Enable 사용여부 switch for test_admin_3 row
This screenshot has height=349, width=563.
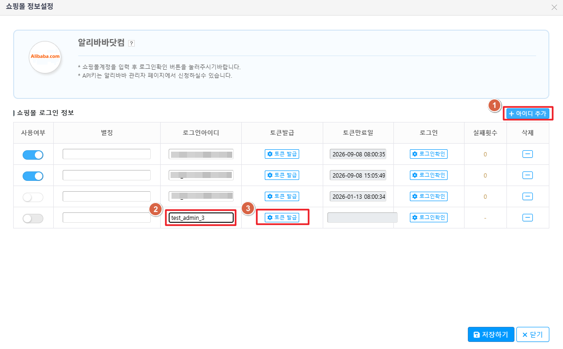[33, 218]
